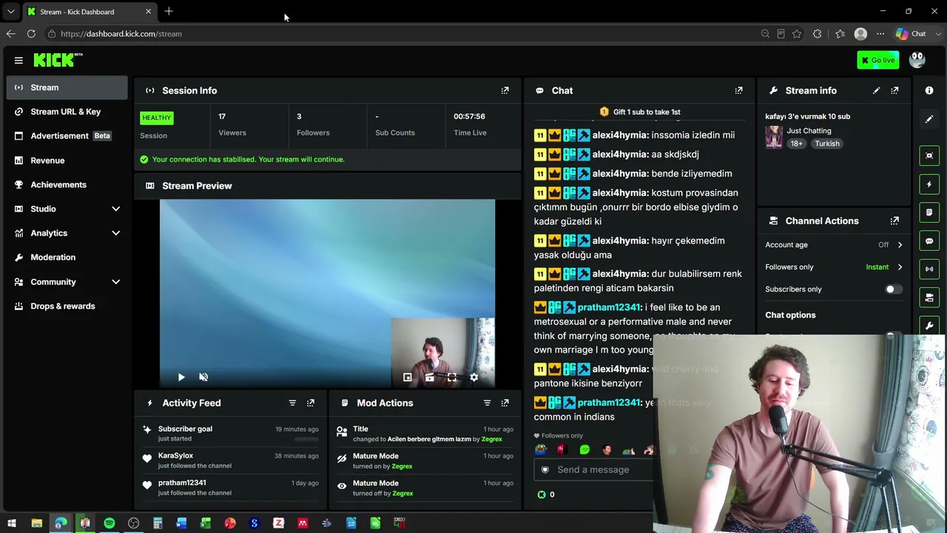Pop out the Activity Feed panel
Viewport: 947px width, 533px height.
coord(311,403)
